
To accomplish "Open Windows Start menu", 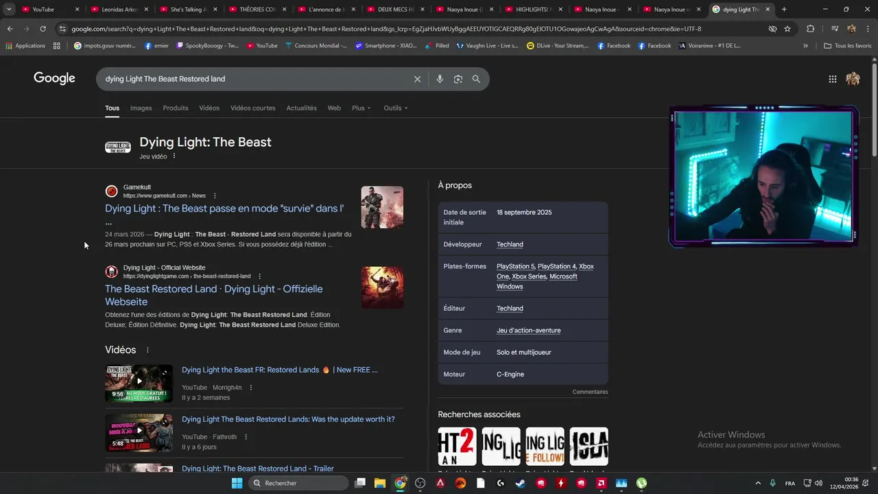I will (237, 483).
